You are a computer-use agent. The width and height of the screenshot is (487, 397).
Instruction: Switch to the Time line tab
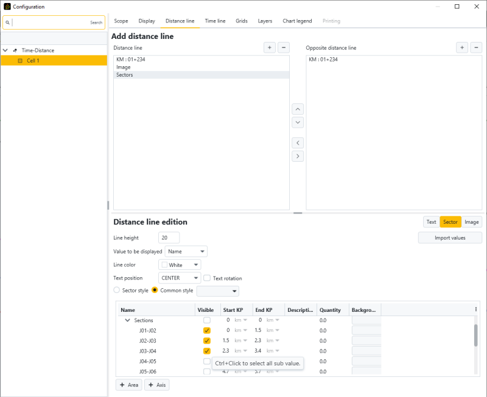click(x=215, y=21)
